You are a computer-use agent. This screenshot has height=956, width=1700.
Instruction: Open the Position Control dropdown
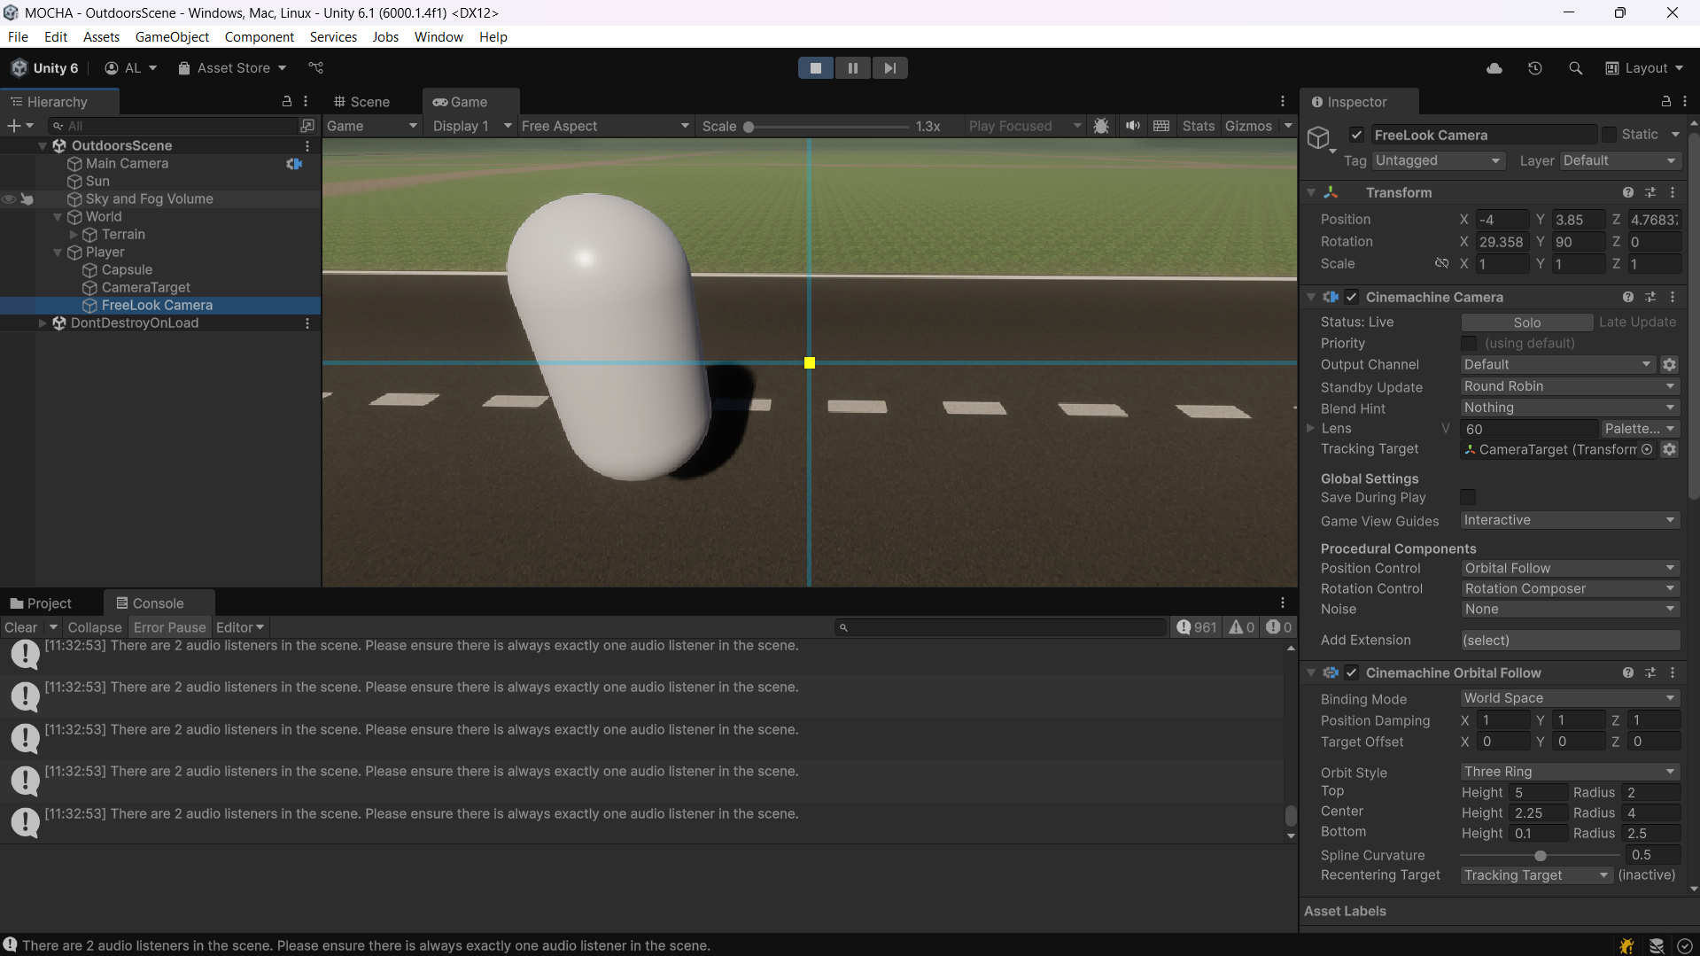tap(1569, 568)
